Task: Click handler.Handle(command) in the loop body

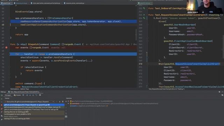Action: (59, 57)
